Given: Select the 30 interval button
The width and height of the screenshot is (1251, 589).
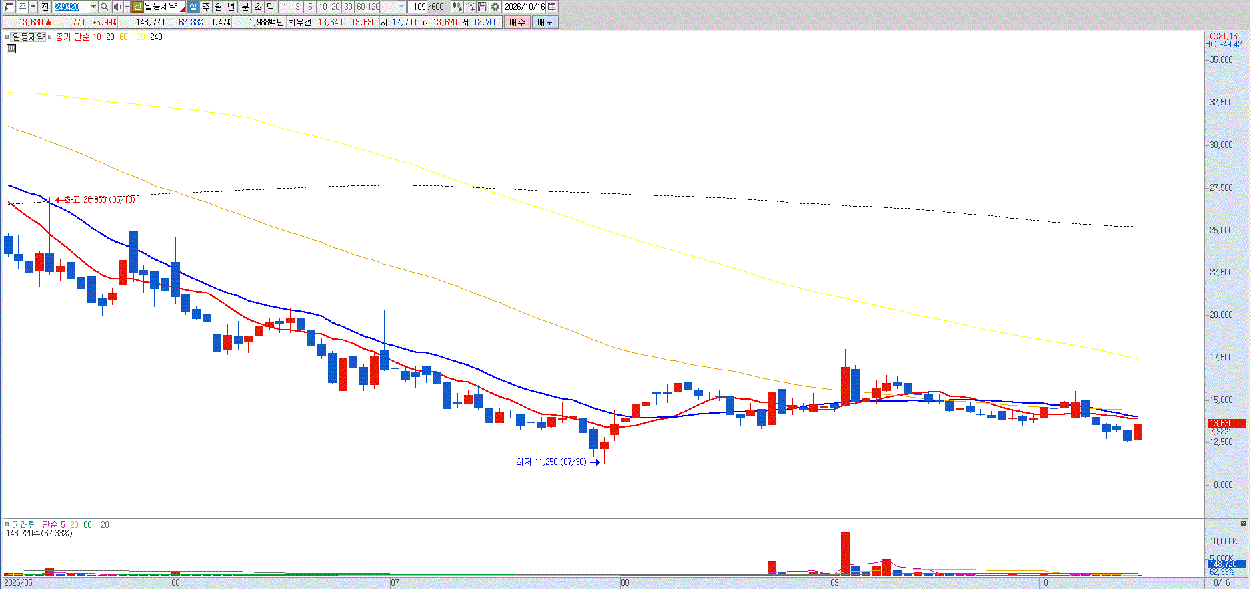Looking at the screenshot, I should pyautogui.click(x=349, y=7).
